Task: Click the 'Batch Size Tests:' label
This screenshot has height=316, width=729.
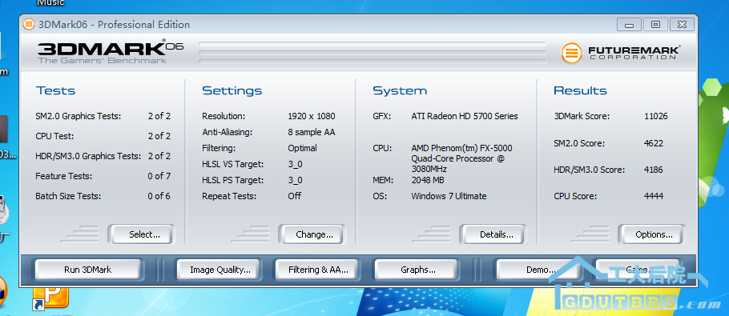Action: pos(68,196)
